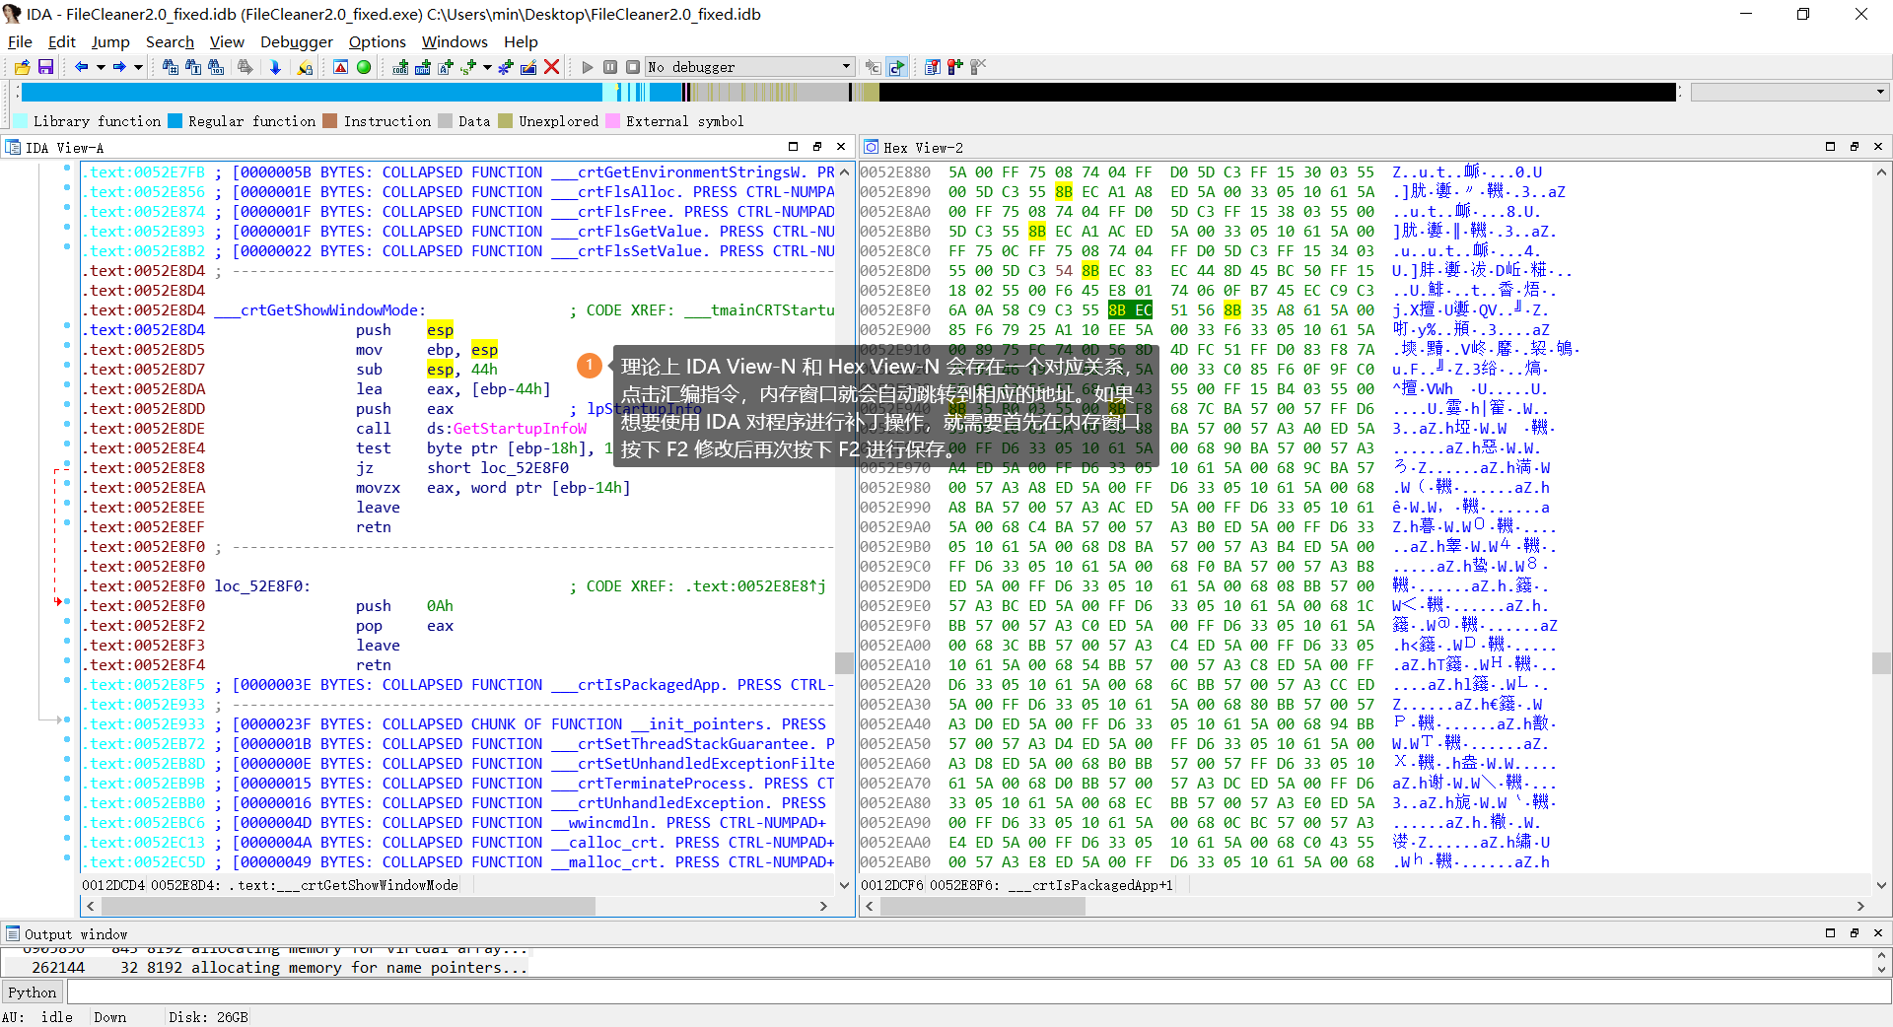Click the breakpoint list toolbar icon

pyautogui.click(x=932, y=67)
